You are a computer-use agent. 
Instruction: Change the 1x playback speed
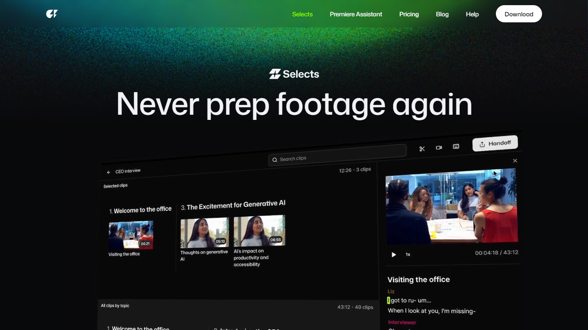408,254
